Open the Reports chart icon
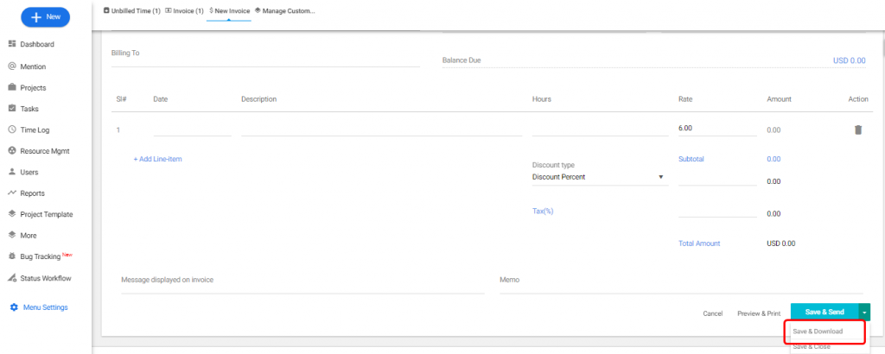 pyautogui.click(x=12, y=193)
